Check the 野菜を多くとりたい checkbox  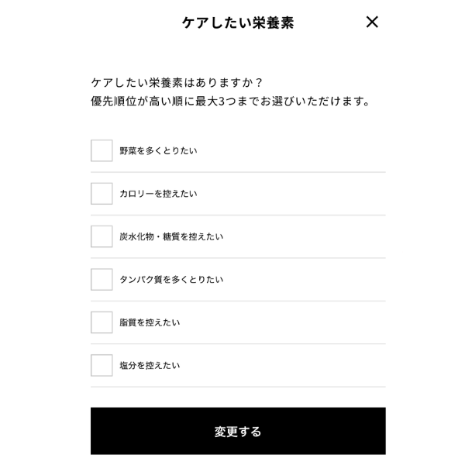click(102, 150)
